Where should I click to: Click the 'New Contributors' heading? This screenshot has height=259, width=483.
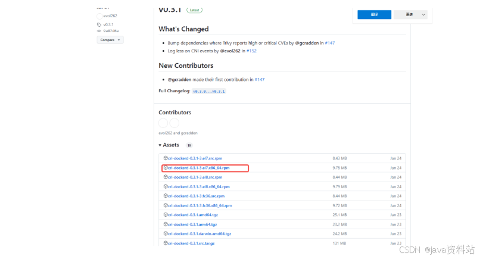click(186, 65)
